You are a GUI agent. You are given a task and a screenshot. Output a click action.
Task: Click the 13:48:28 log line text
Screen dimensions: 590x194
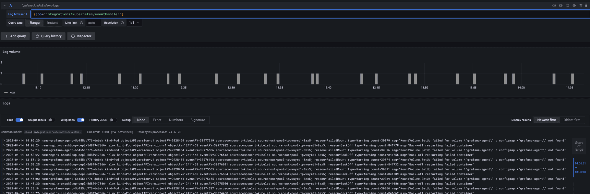[258, 174]
